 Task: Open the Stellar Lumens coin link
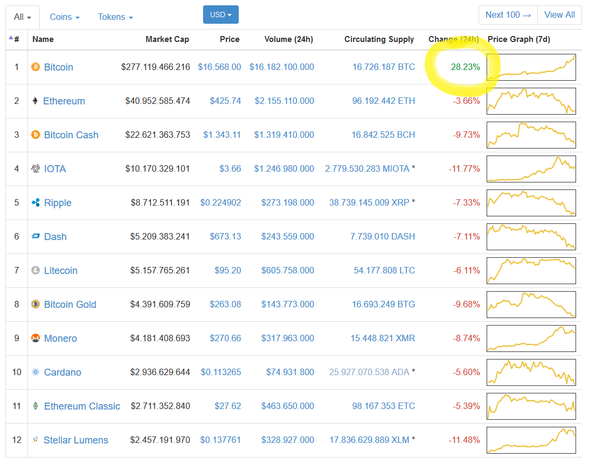tap(76, 440)
